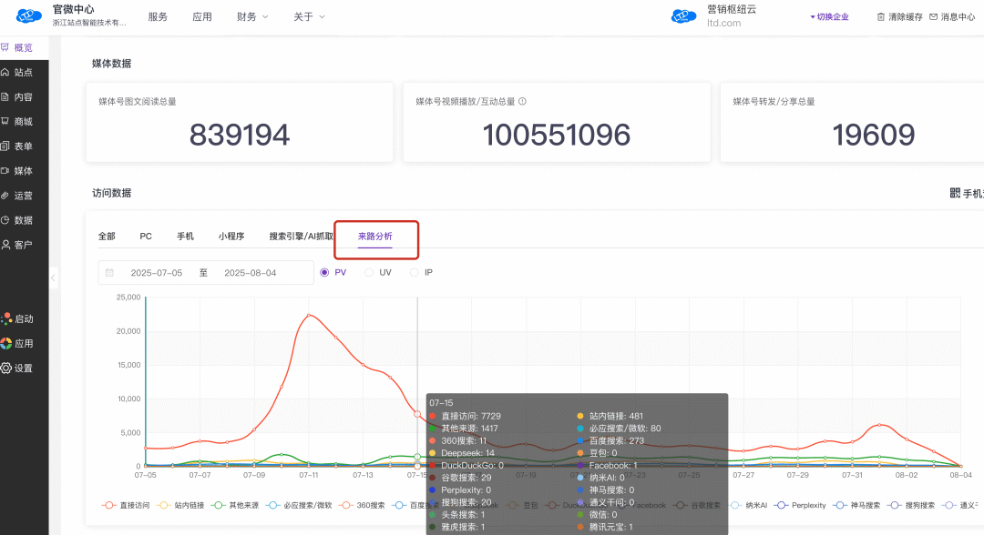Toggle the 直接访问 legend series
The width and height of the screenshot is (984, 535).
pos(126,505)
